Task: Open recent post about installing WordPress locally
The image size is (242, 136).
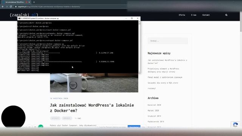Action: click(167, 62)
